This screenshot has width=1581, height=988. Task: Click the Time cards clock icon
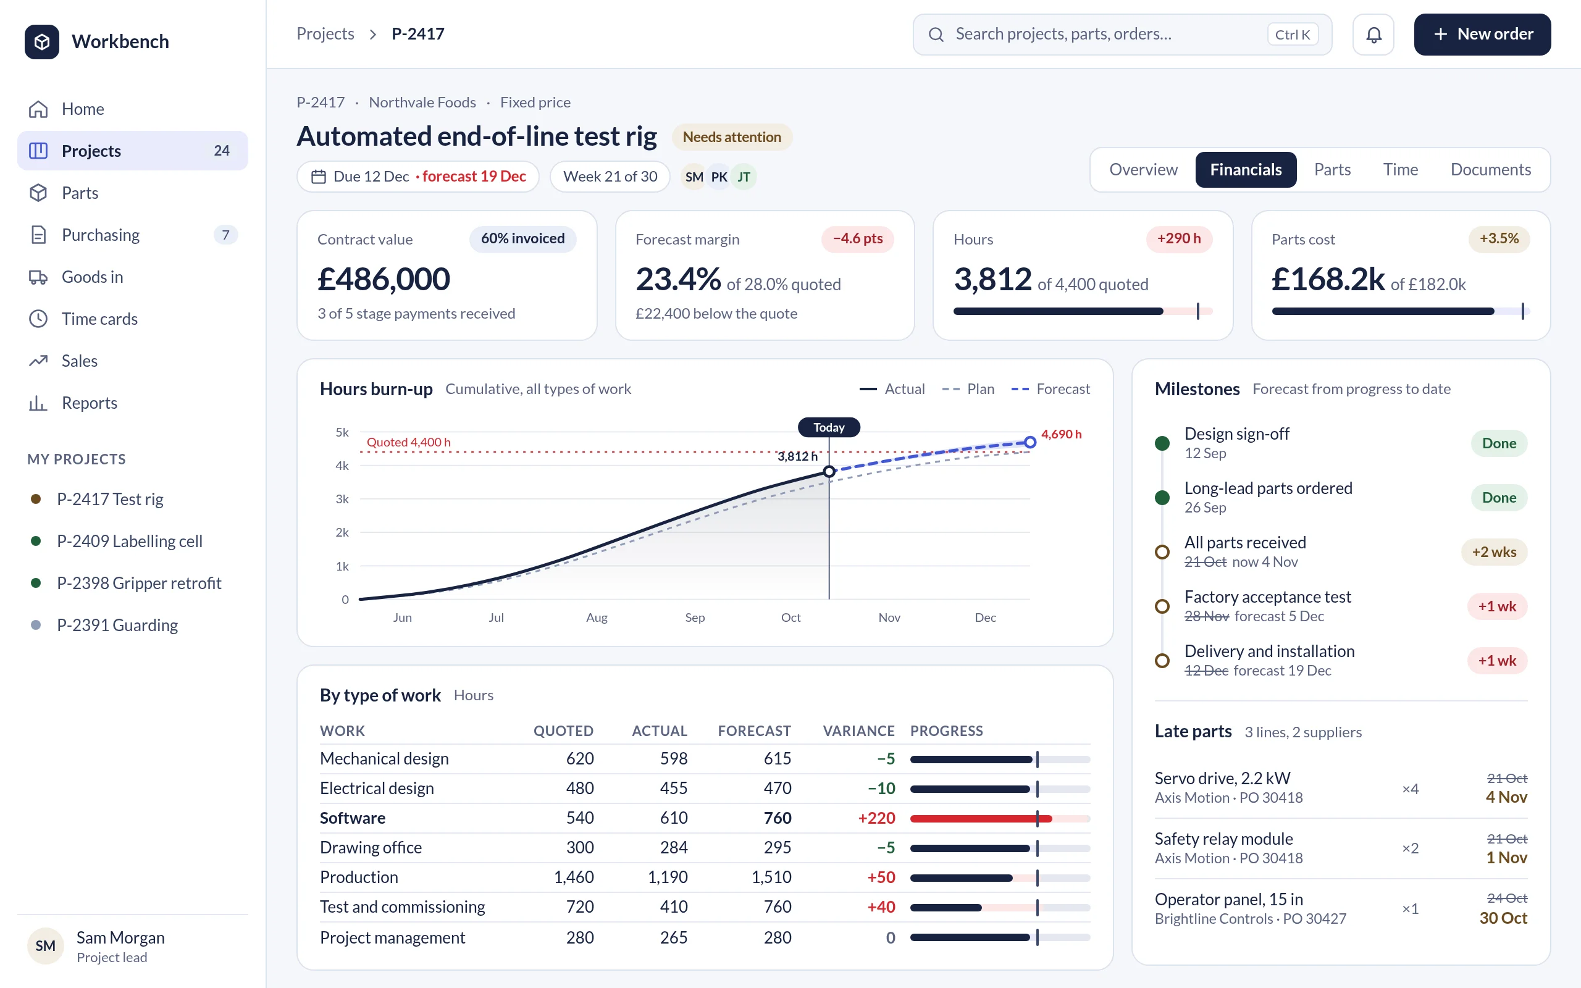point(38,319)
